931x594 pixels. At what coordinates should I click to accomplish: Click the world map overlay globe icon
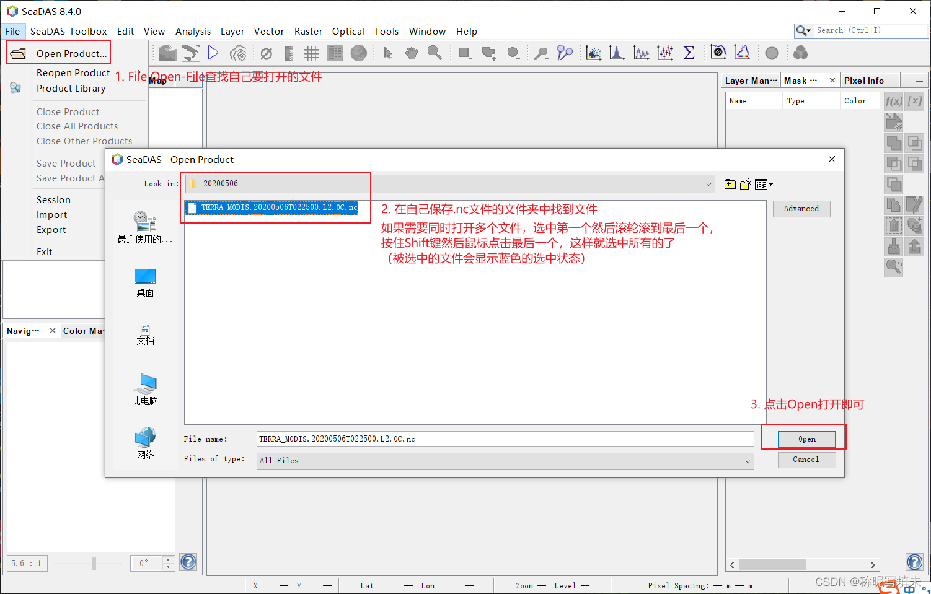click(x=359, y=53)
